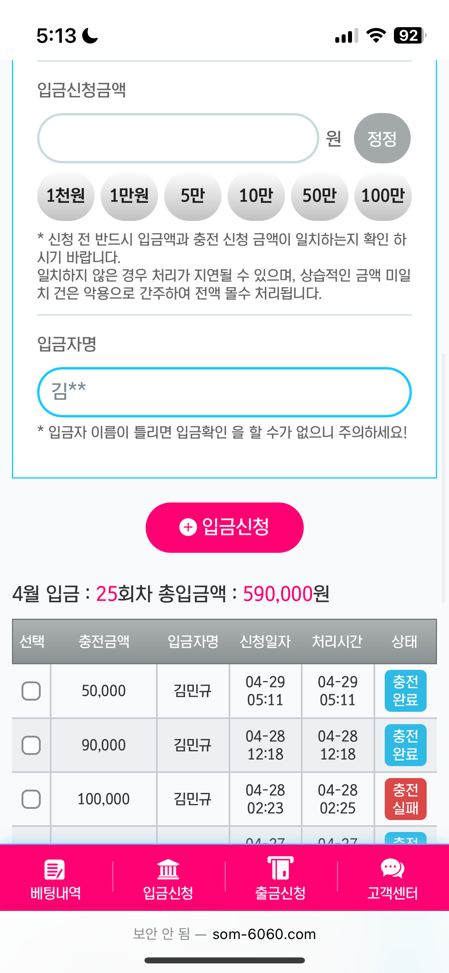Image resolution: width=449 pixels, height=973 pixels.
Task: Select the 90,000 deposit row checkbox
Action: (31, 745)
